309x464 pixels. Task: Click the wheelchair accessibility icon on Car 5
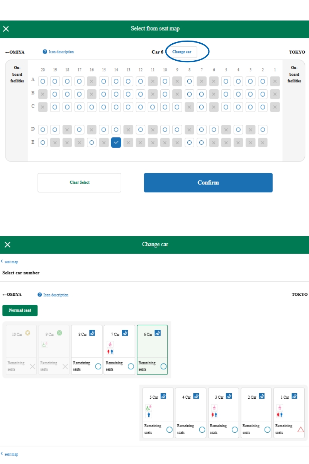(x=149, y=407)
